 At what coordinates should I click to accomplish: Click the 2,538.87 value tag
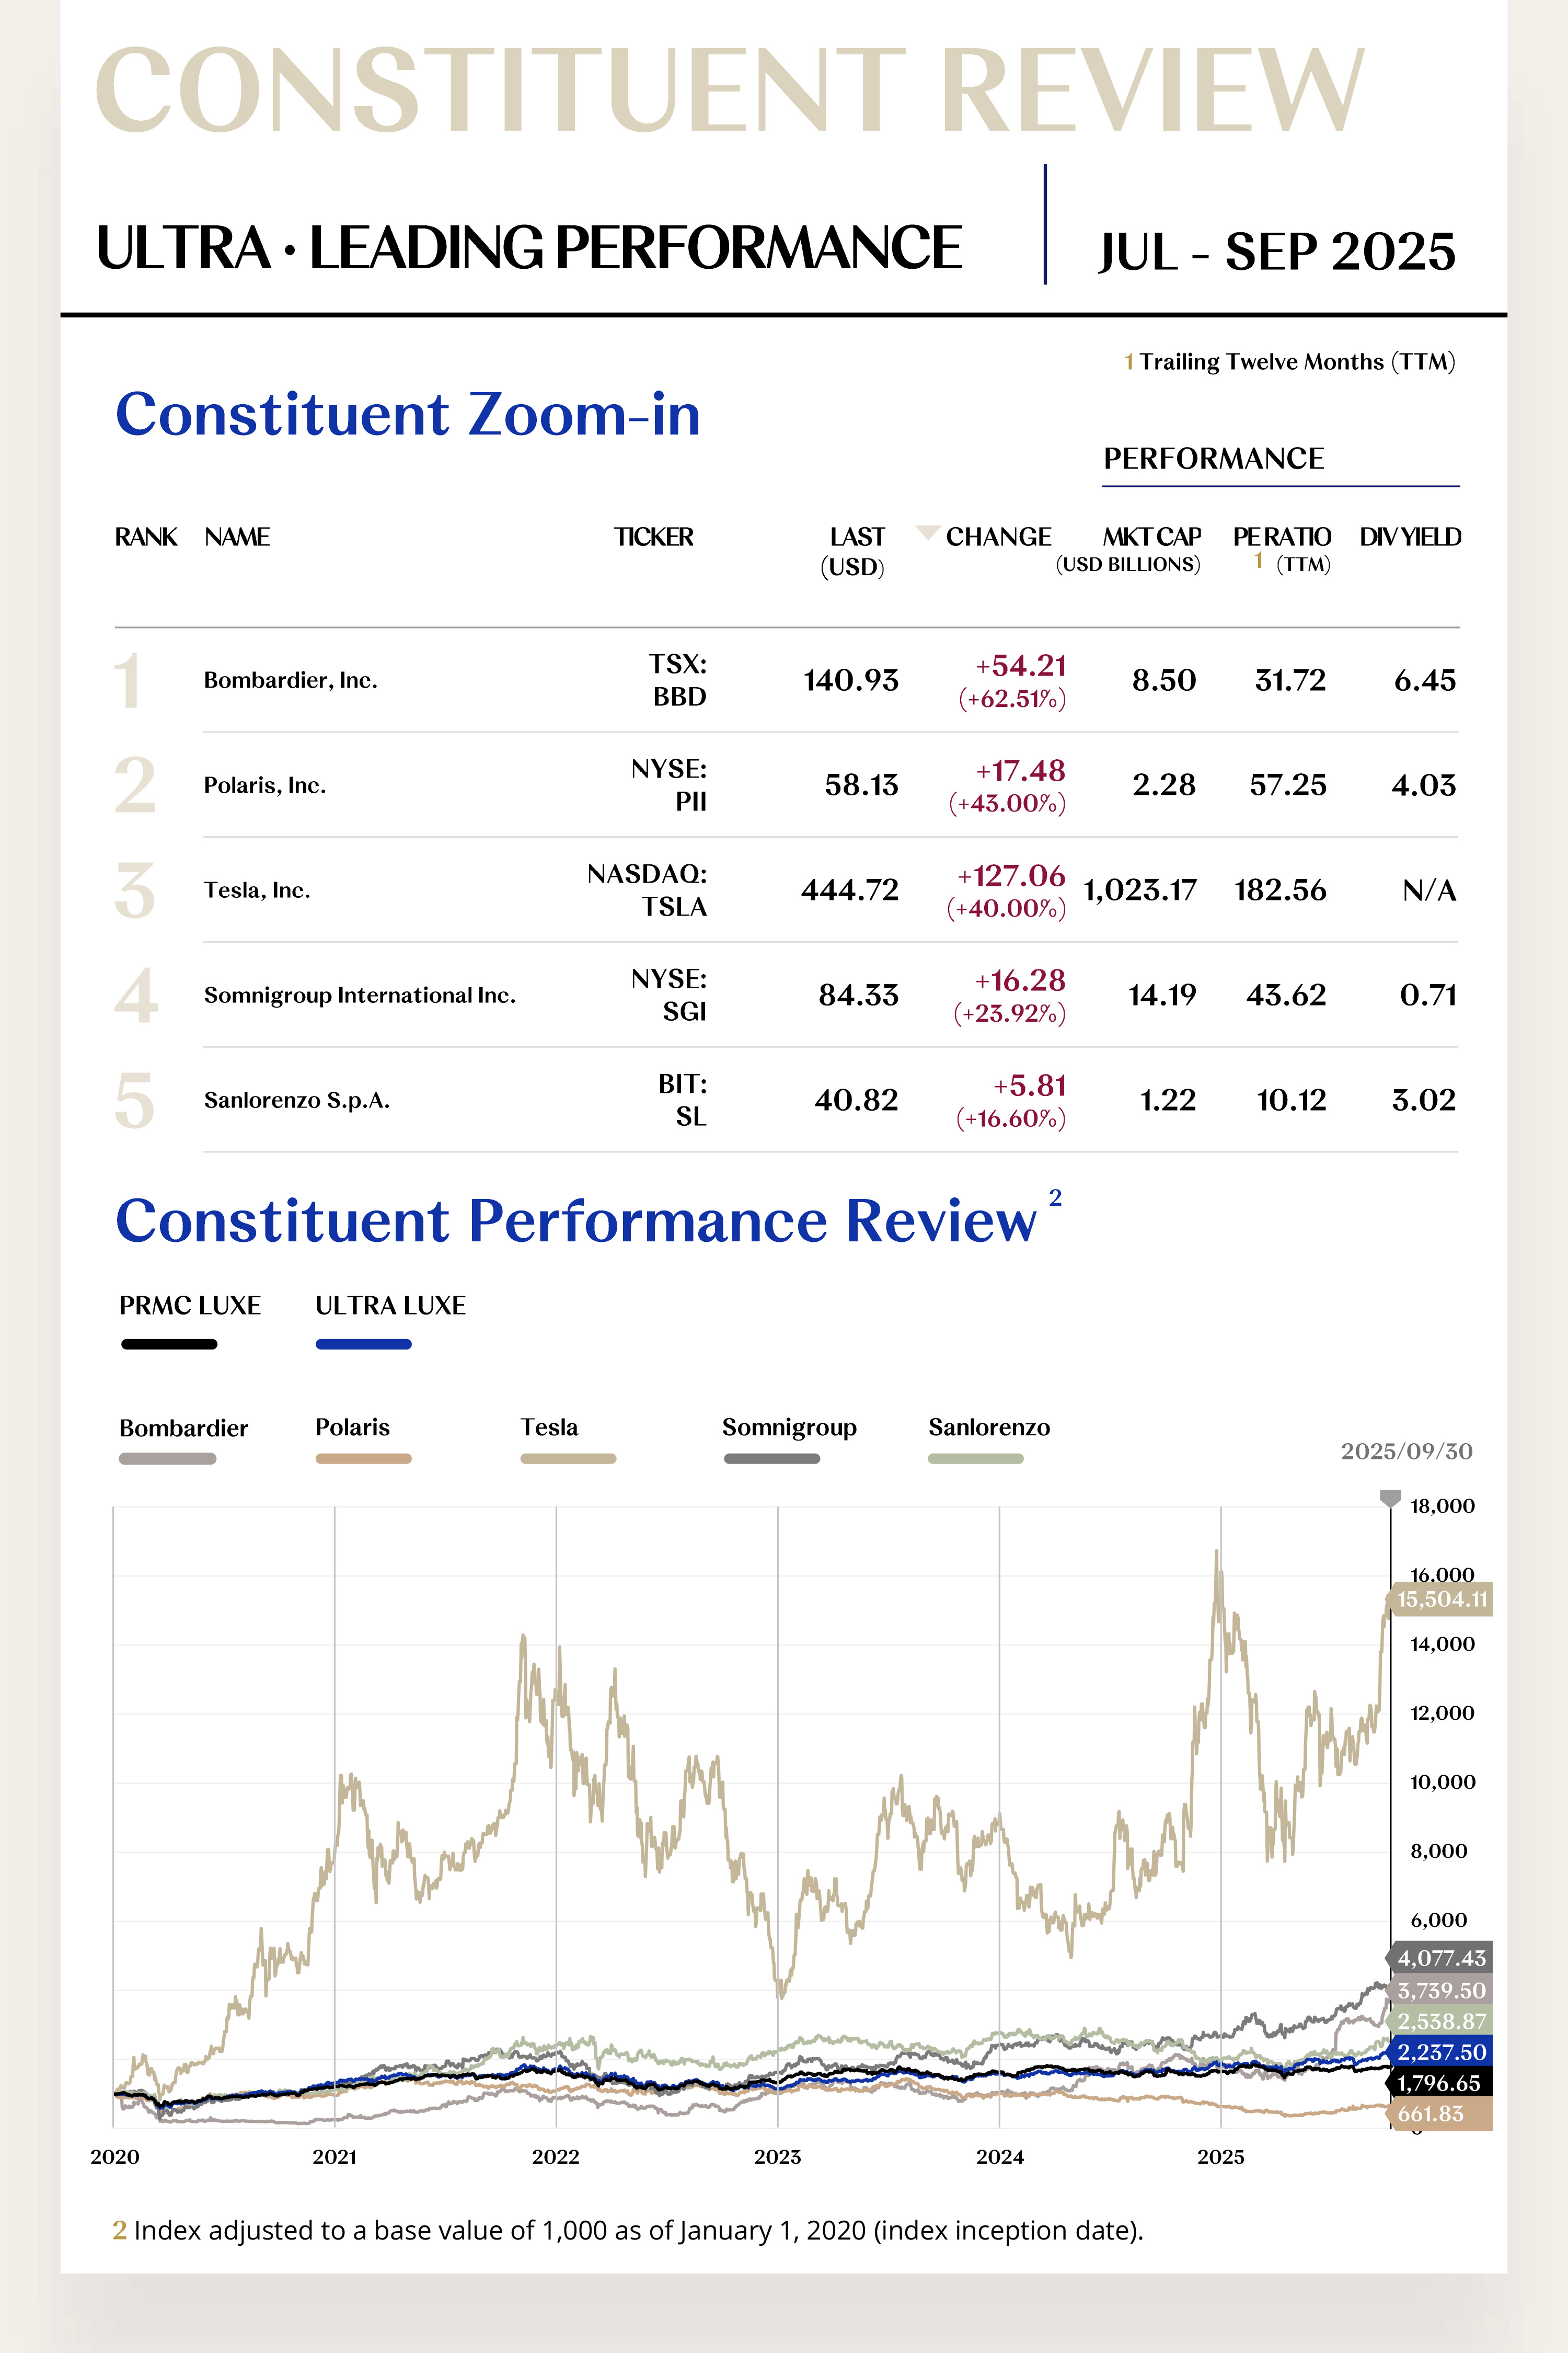click(x=1441, y=2021)
